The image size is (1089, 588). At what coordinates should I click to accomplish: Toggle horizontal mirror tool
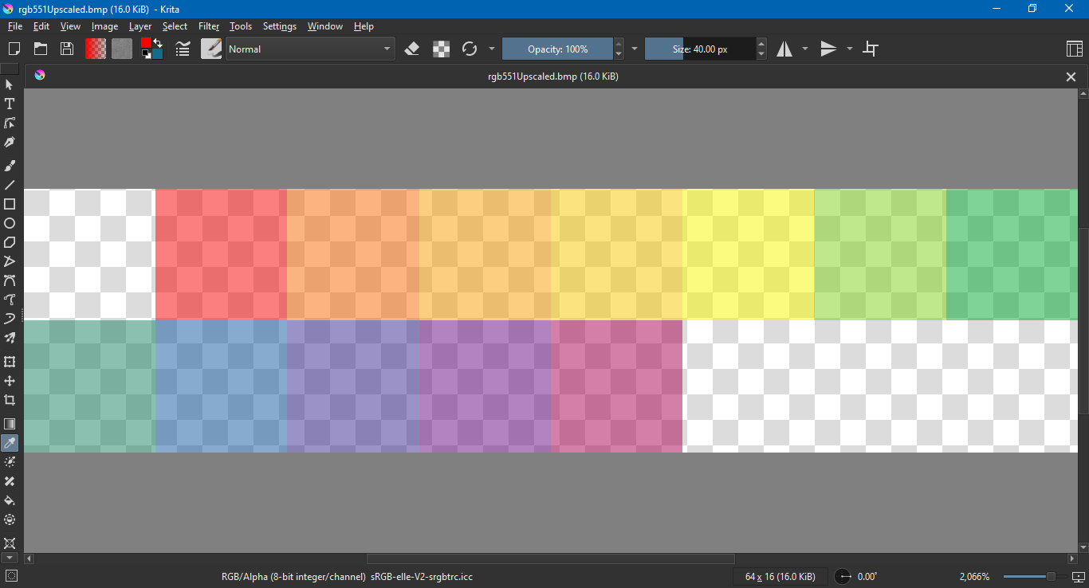(784, 49)
